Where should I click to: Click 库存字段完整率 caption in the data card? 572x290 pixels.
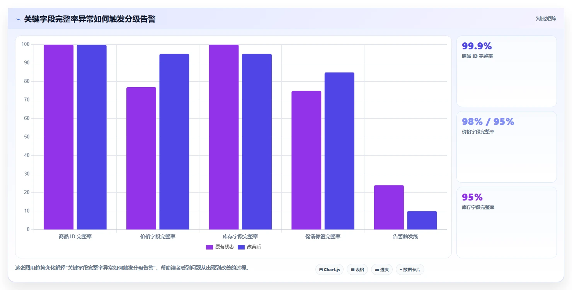pyautogui.click(x=478, y=207)
